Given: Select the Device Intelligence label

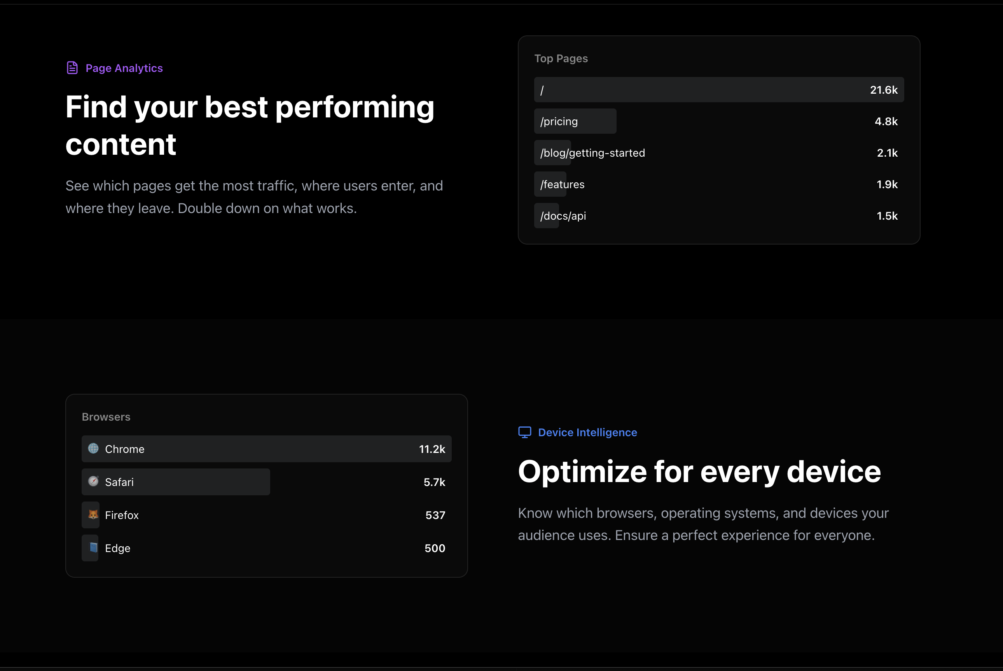Looking at the screenshot, I should (587, 432).
